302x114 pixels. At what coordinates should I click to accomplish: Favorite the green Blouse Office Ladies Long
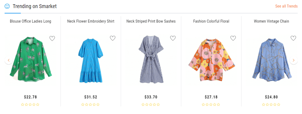pos(52,38)
